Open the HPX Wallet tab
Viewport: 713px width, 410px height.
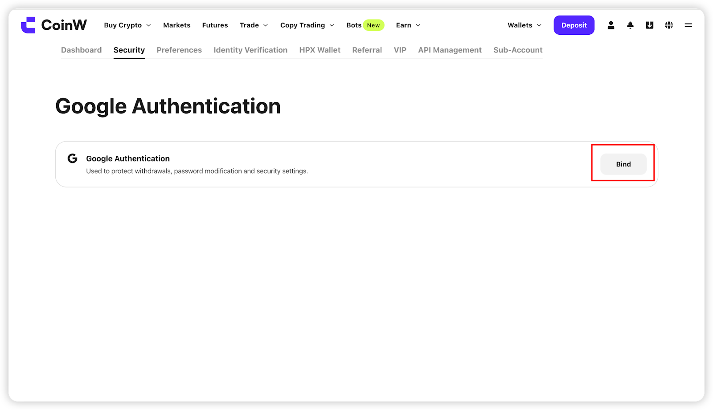pyautogui.click(x=320, y=50)
